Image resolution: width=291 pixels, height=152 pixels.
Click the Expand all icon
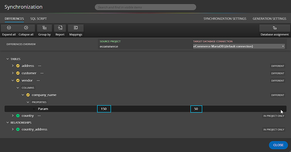[9, 28]
